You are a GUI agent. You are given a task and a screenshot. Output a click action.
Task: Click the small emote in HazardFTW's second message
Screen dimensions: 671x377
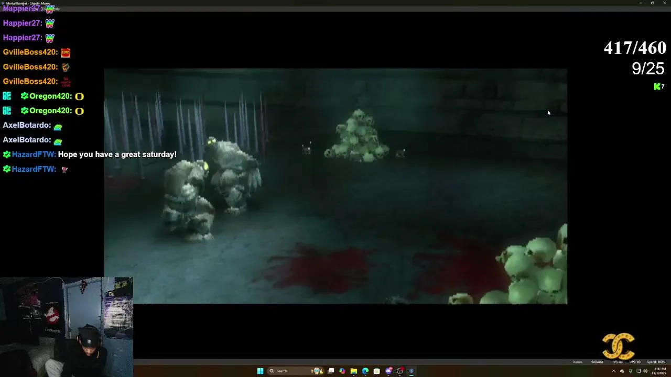pos(64,169)
